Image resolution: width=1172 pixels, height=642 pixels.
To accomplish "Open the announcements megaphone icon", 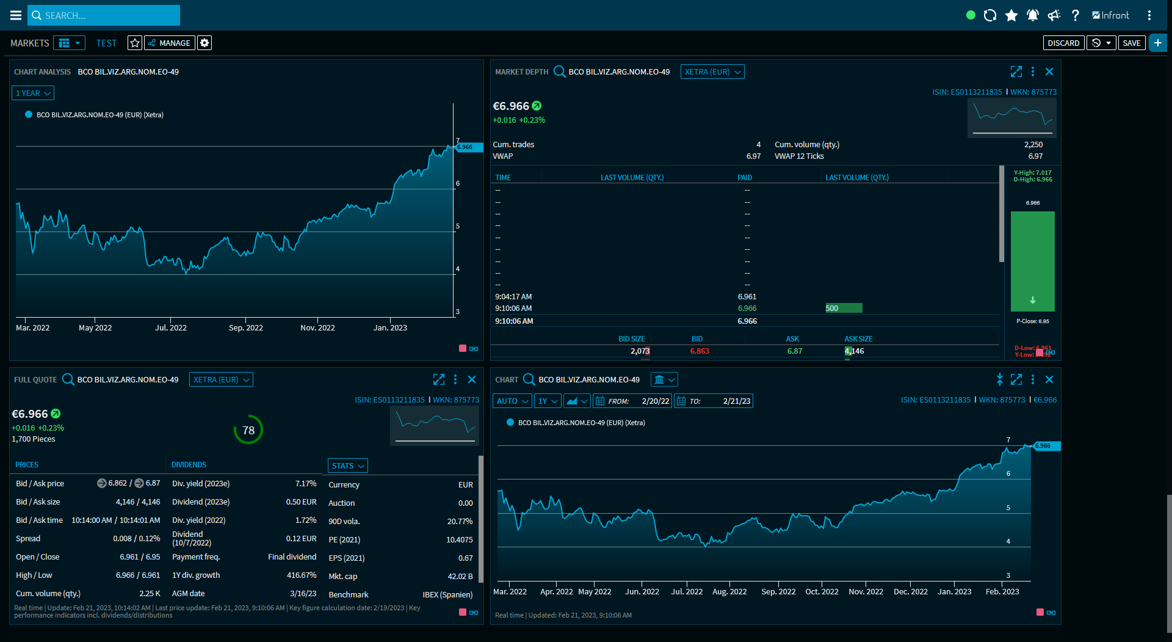I will [1054, 15].
